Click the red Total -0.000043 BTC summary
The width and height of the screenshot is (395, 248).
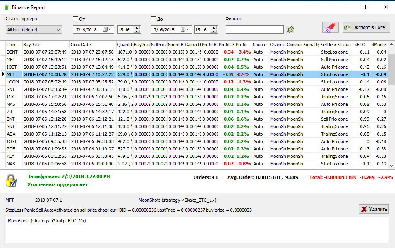(x=351, y=177)
